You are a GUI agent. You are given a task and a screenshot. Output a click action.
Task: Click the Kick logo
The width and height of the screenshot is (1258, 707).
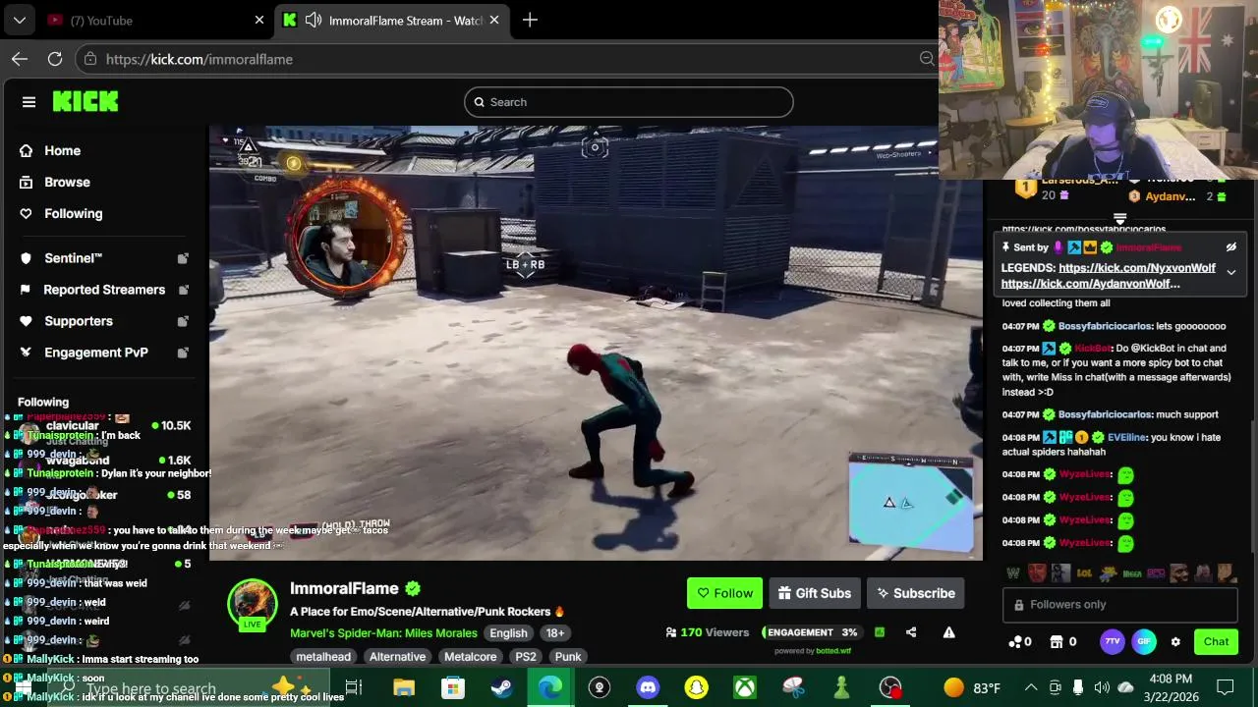(86, 101)
